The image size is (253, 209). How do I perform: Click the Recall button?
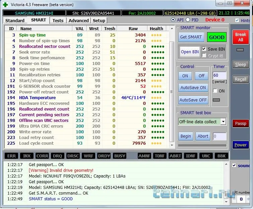tap(240, 79)
